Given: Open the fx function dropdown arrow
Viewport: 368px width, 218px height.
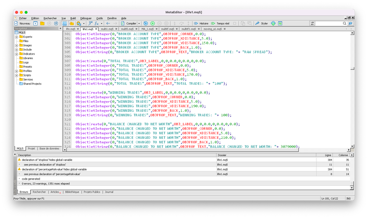Looking at the screenshot, I should [x=102, y=23].
